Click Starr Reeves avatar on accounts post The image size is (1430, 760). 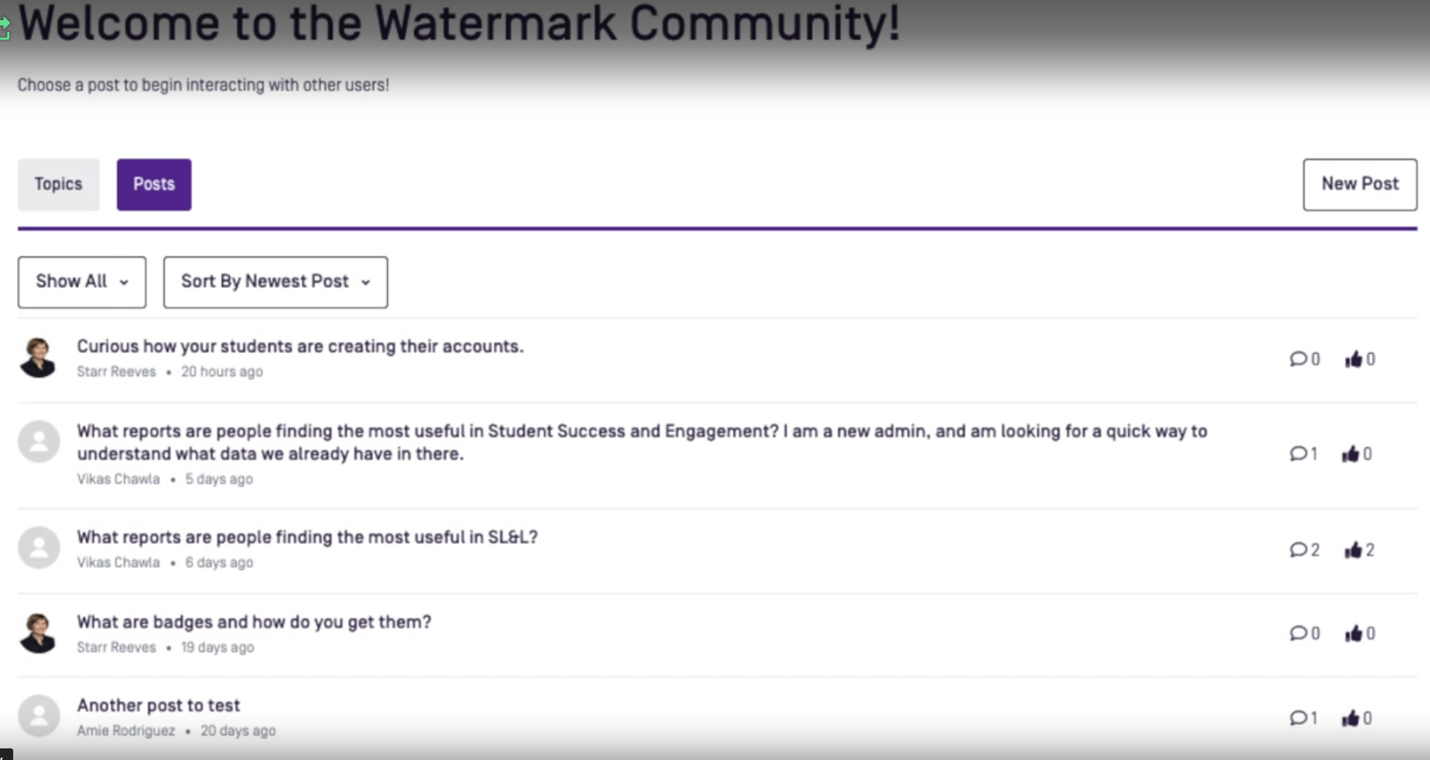[x=39, y=357]
